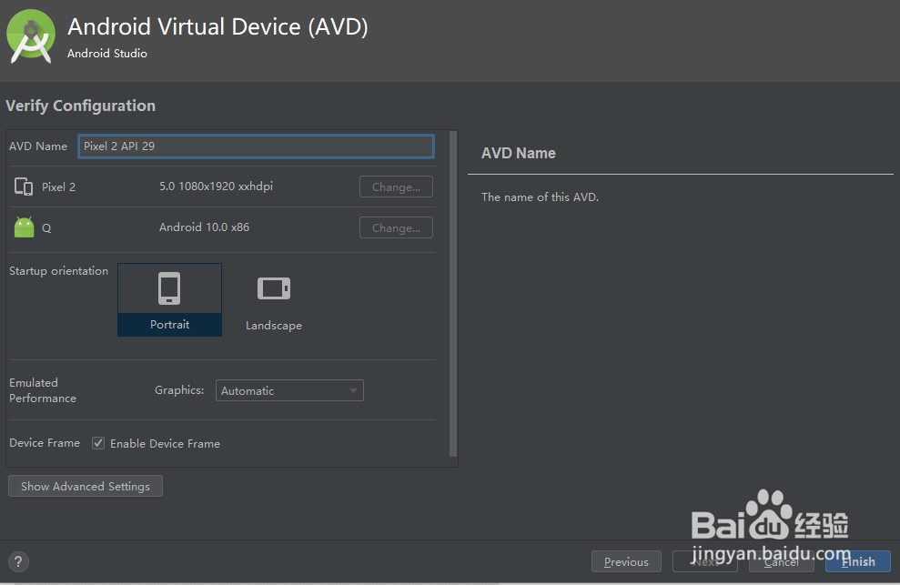Click Change button for Pixel 2 device

pos(396,187)
